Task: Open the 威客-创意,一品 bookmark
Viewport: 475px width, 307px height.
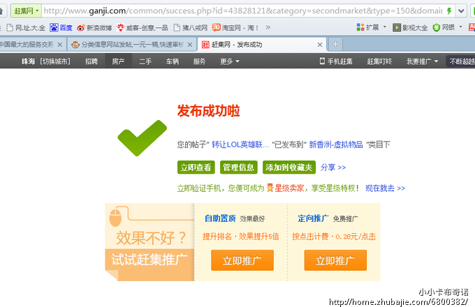Action: point(142,28)
